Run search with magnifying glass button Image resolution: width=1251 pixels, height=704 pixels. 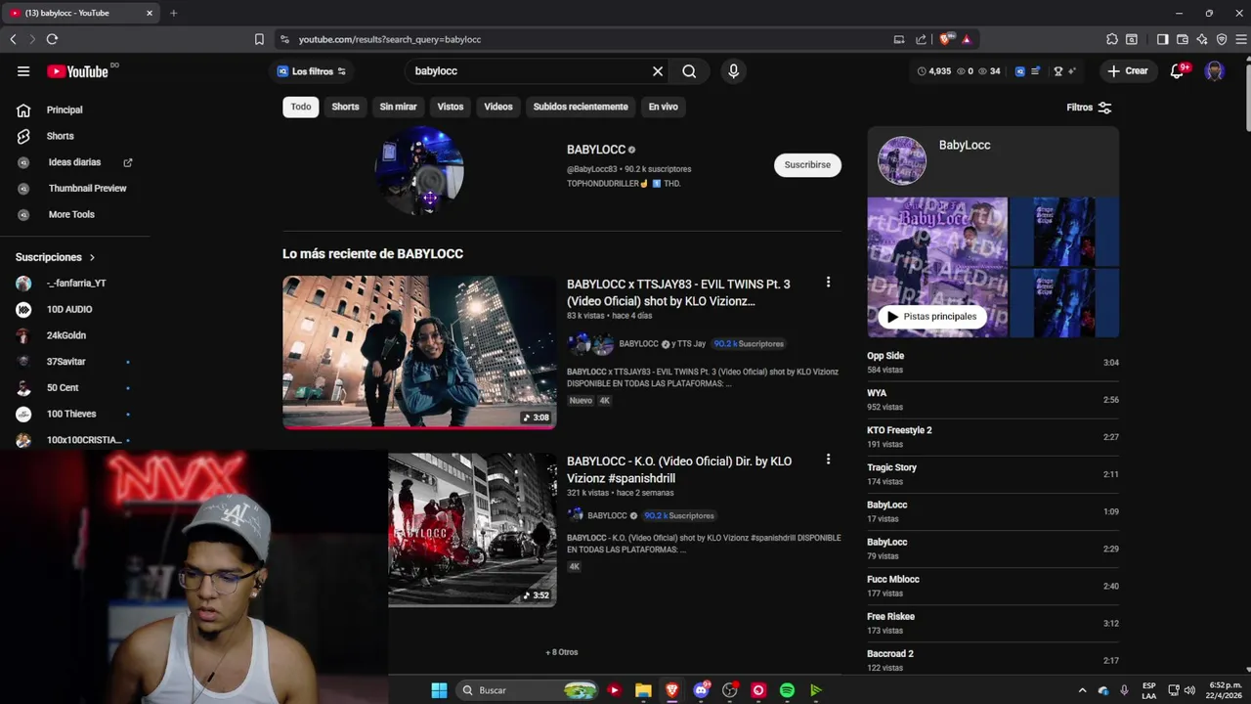689,71
